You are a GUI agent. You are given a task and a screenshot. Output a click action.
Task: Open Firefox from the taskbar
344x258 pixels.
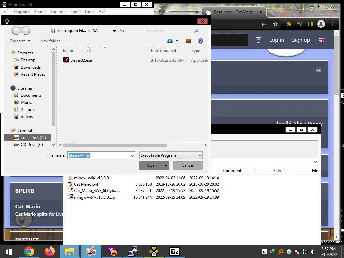(50, 251)
